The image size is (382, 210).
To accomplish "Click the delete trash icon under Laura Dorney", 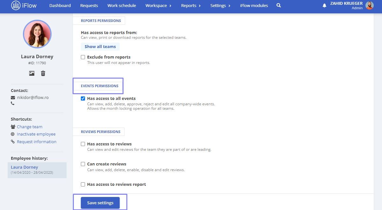I will click(x=43, y=73).
